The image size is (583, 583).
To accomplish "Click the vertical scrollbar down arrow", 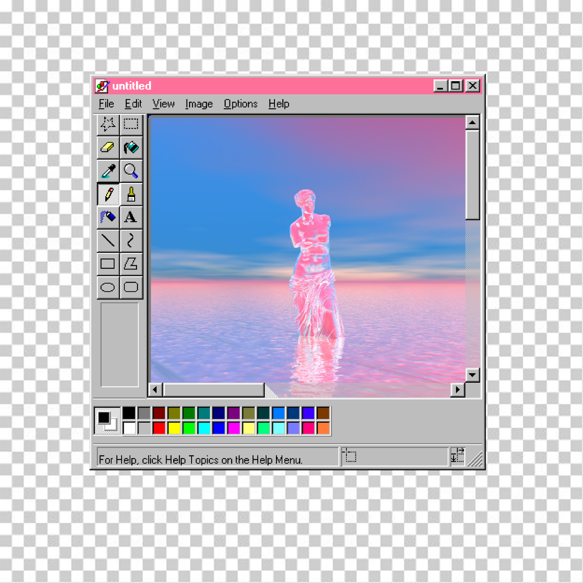I will point(472,375).
